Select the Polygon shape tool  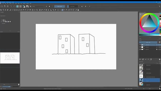[x=19, y=10]
